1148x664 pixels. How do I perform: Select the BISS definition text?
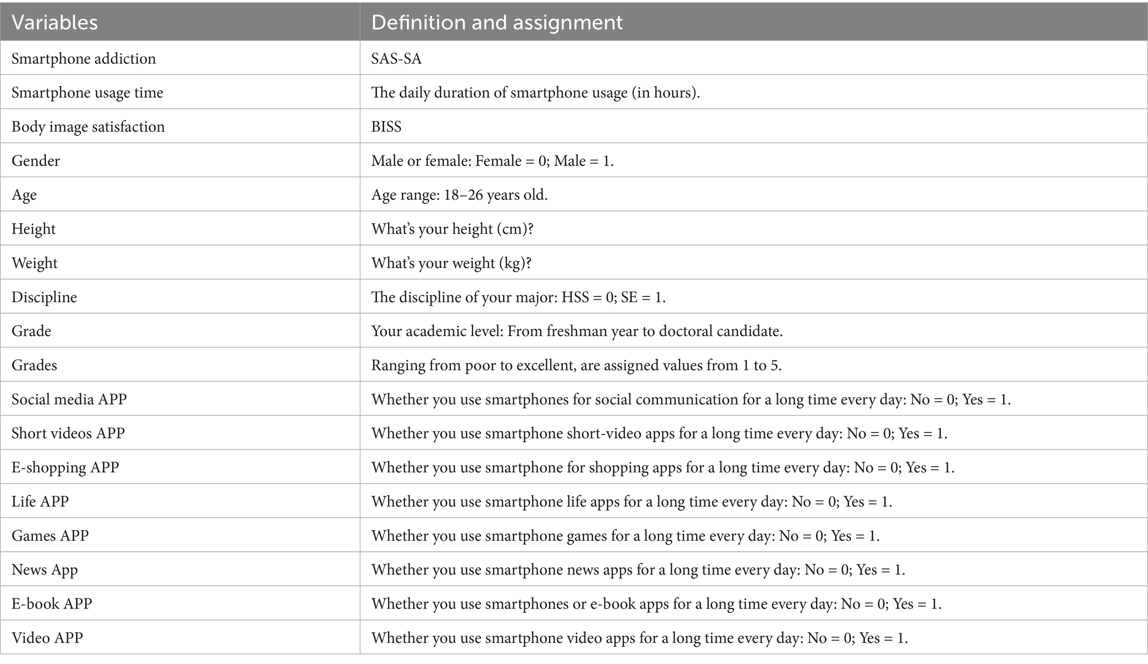point(386,127)
